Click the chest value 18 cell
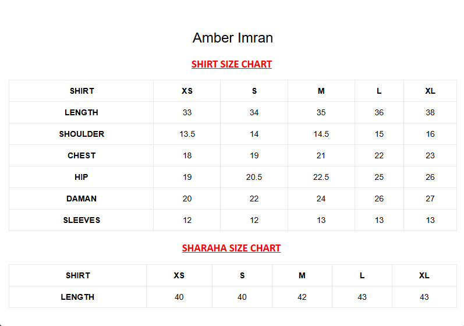Screen dimensions: 464x326 click(x=187, y=155)
